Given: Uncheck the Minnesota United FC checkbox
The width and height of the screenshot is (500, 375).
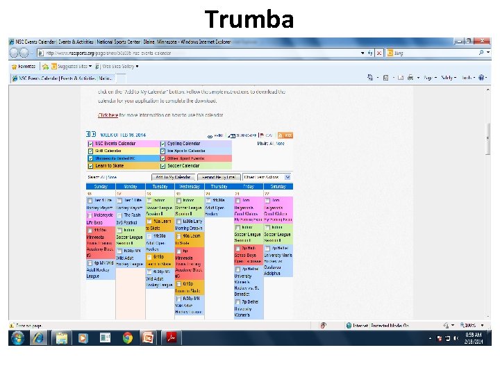Looking at the screenshot, I should point(90,158).
